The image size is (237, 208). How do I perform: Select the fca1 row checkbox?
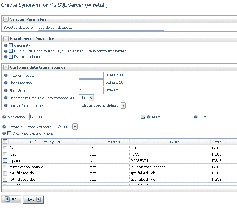click(x=5, y=148)
